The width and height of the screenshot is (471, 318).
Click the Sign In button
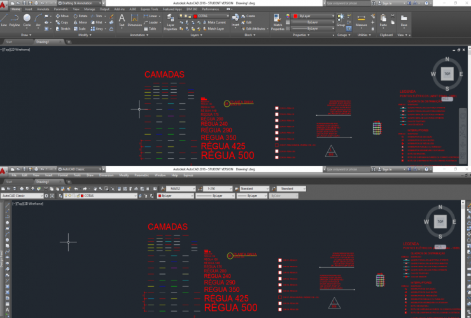click(386, 3)
